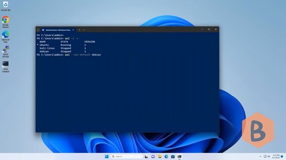Open Microsoft Store from the taskbar
This screenshot has height=160, width=286.
click(x=173, y=156)
